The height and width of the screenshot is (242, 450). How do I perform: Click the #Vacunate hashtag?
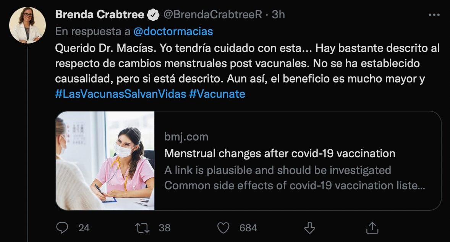pos(217,94)
